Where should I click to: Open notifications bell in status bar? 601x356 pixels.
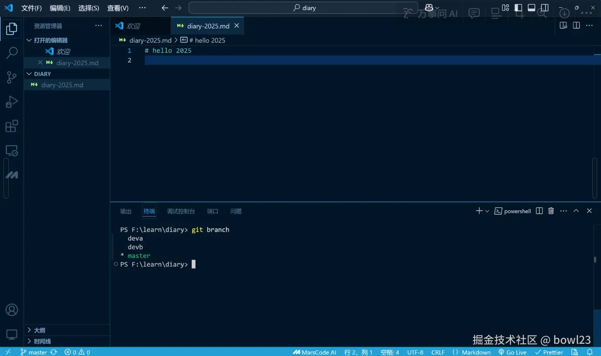[x=590, y=352]
